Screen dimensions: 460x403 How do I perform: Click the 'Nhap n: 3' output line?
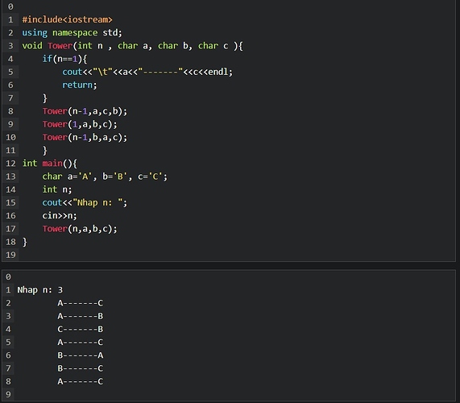(40, 290)
